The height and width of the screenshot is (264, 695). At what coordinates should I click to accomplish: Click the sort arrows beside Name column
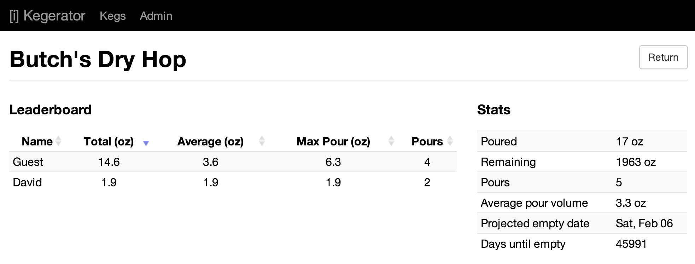tap(59, 141)
